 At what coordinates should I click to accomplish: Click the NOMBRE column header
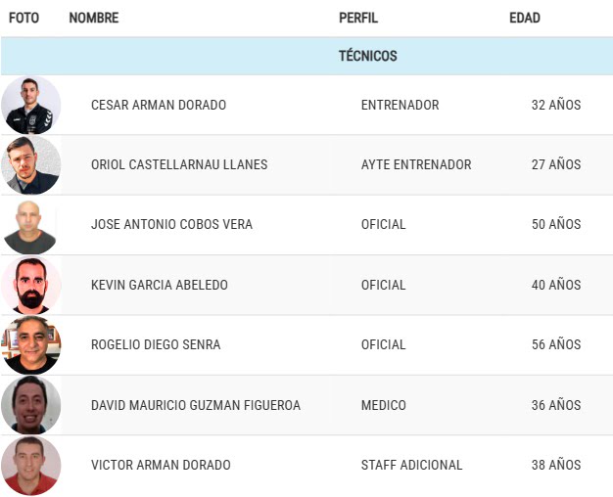tap(94, 18)
